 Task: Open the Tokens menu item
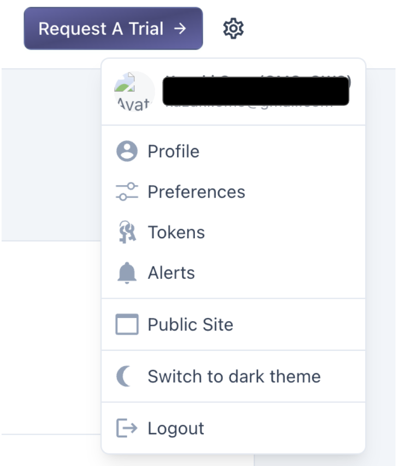point(233,232)
